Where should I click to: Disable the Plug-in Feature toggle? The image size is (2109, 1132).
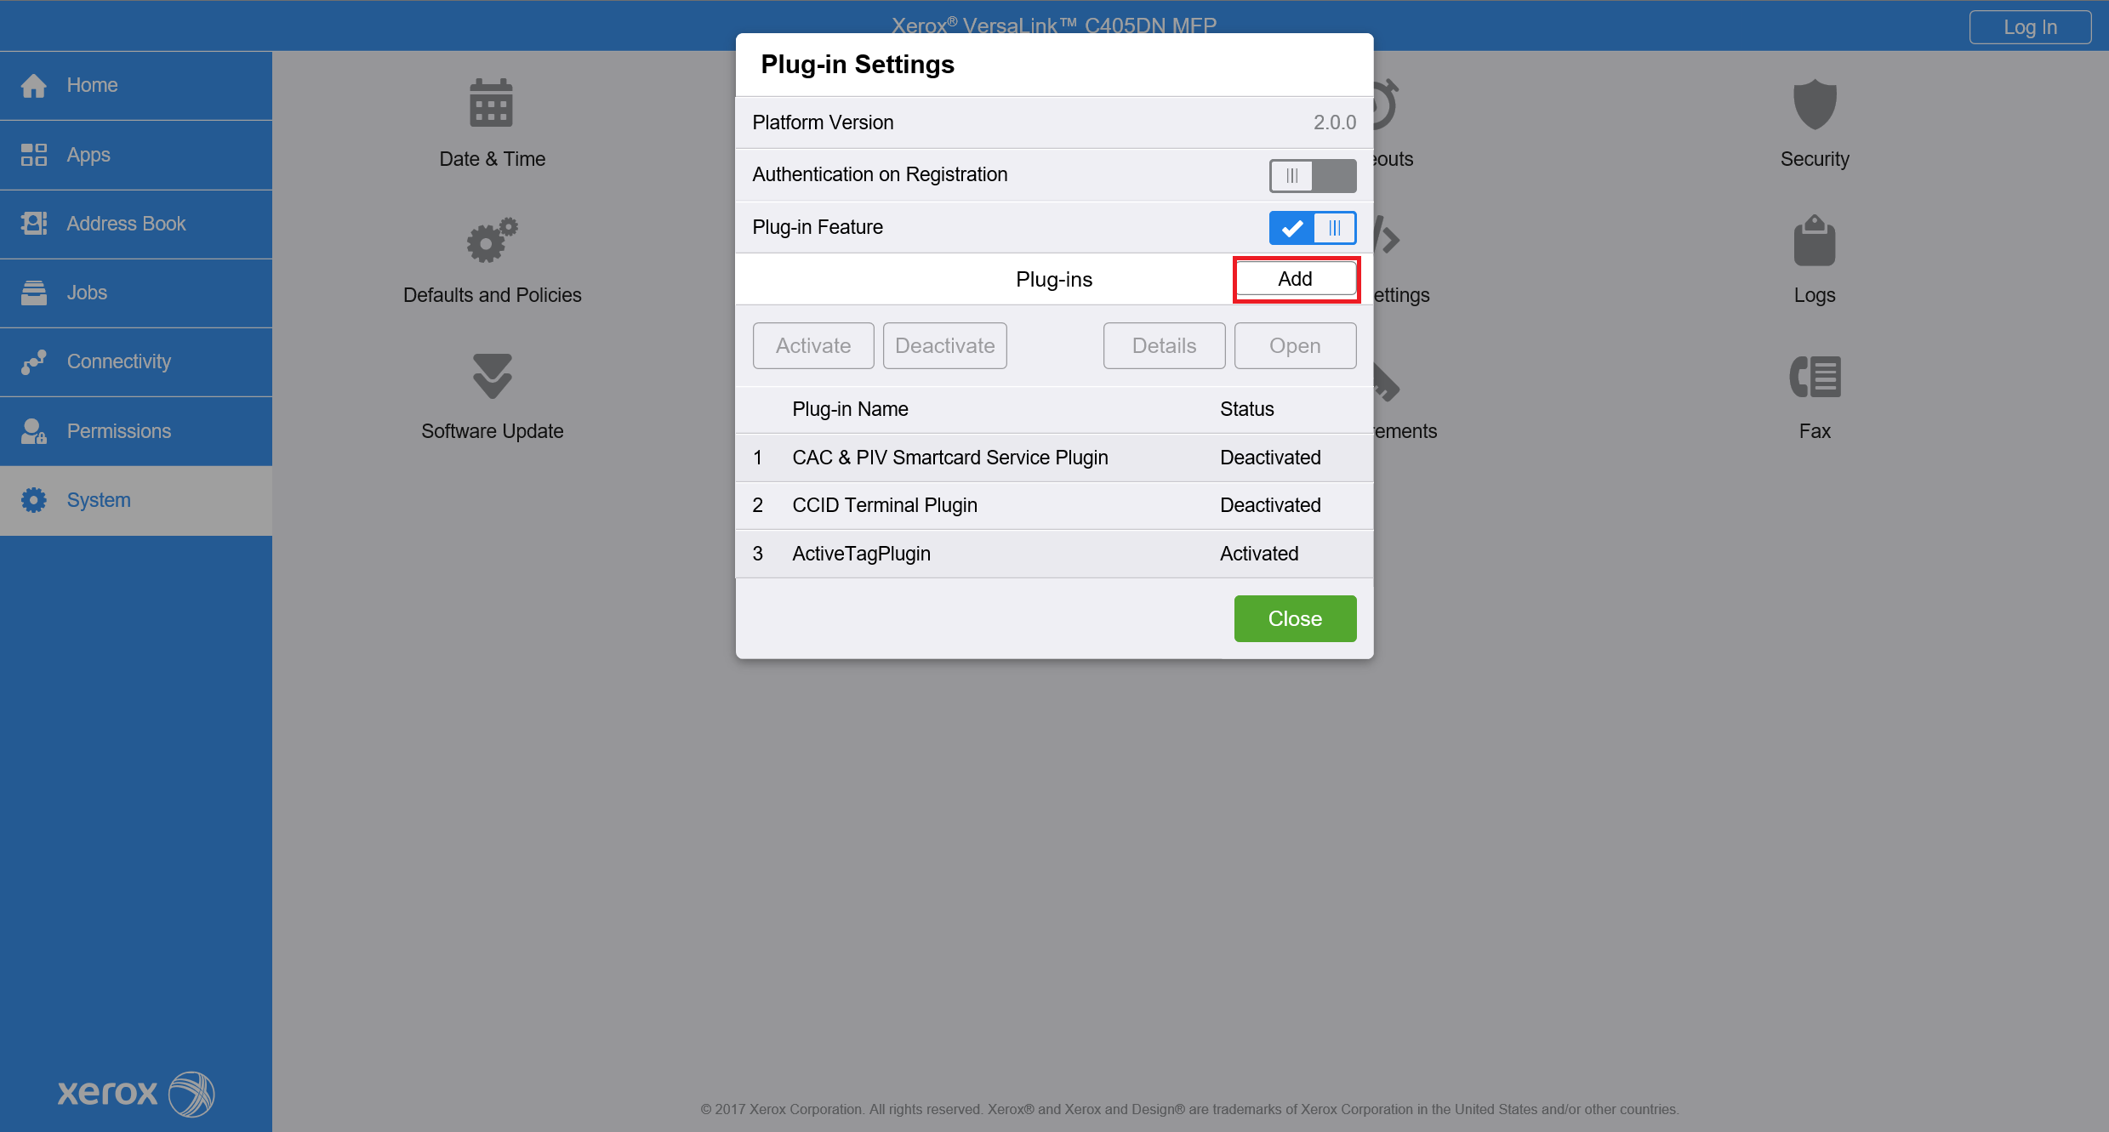(x=1312, y=228)
